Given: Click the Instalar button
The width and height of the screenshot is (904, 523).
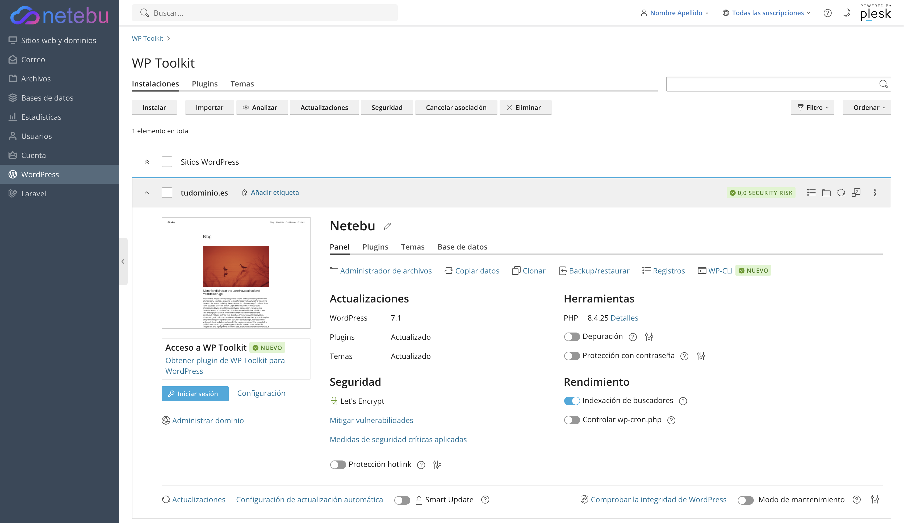Looking at the screenshot, I should click(154, 107).
